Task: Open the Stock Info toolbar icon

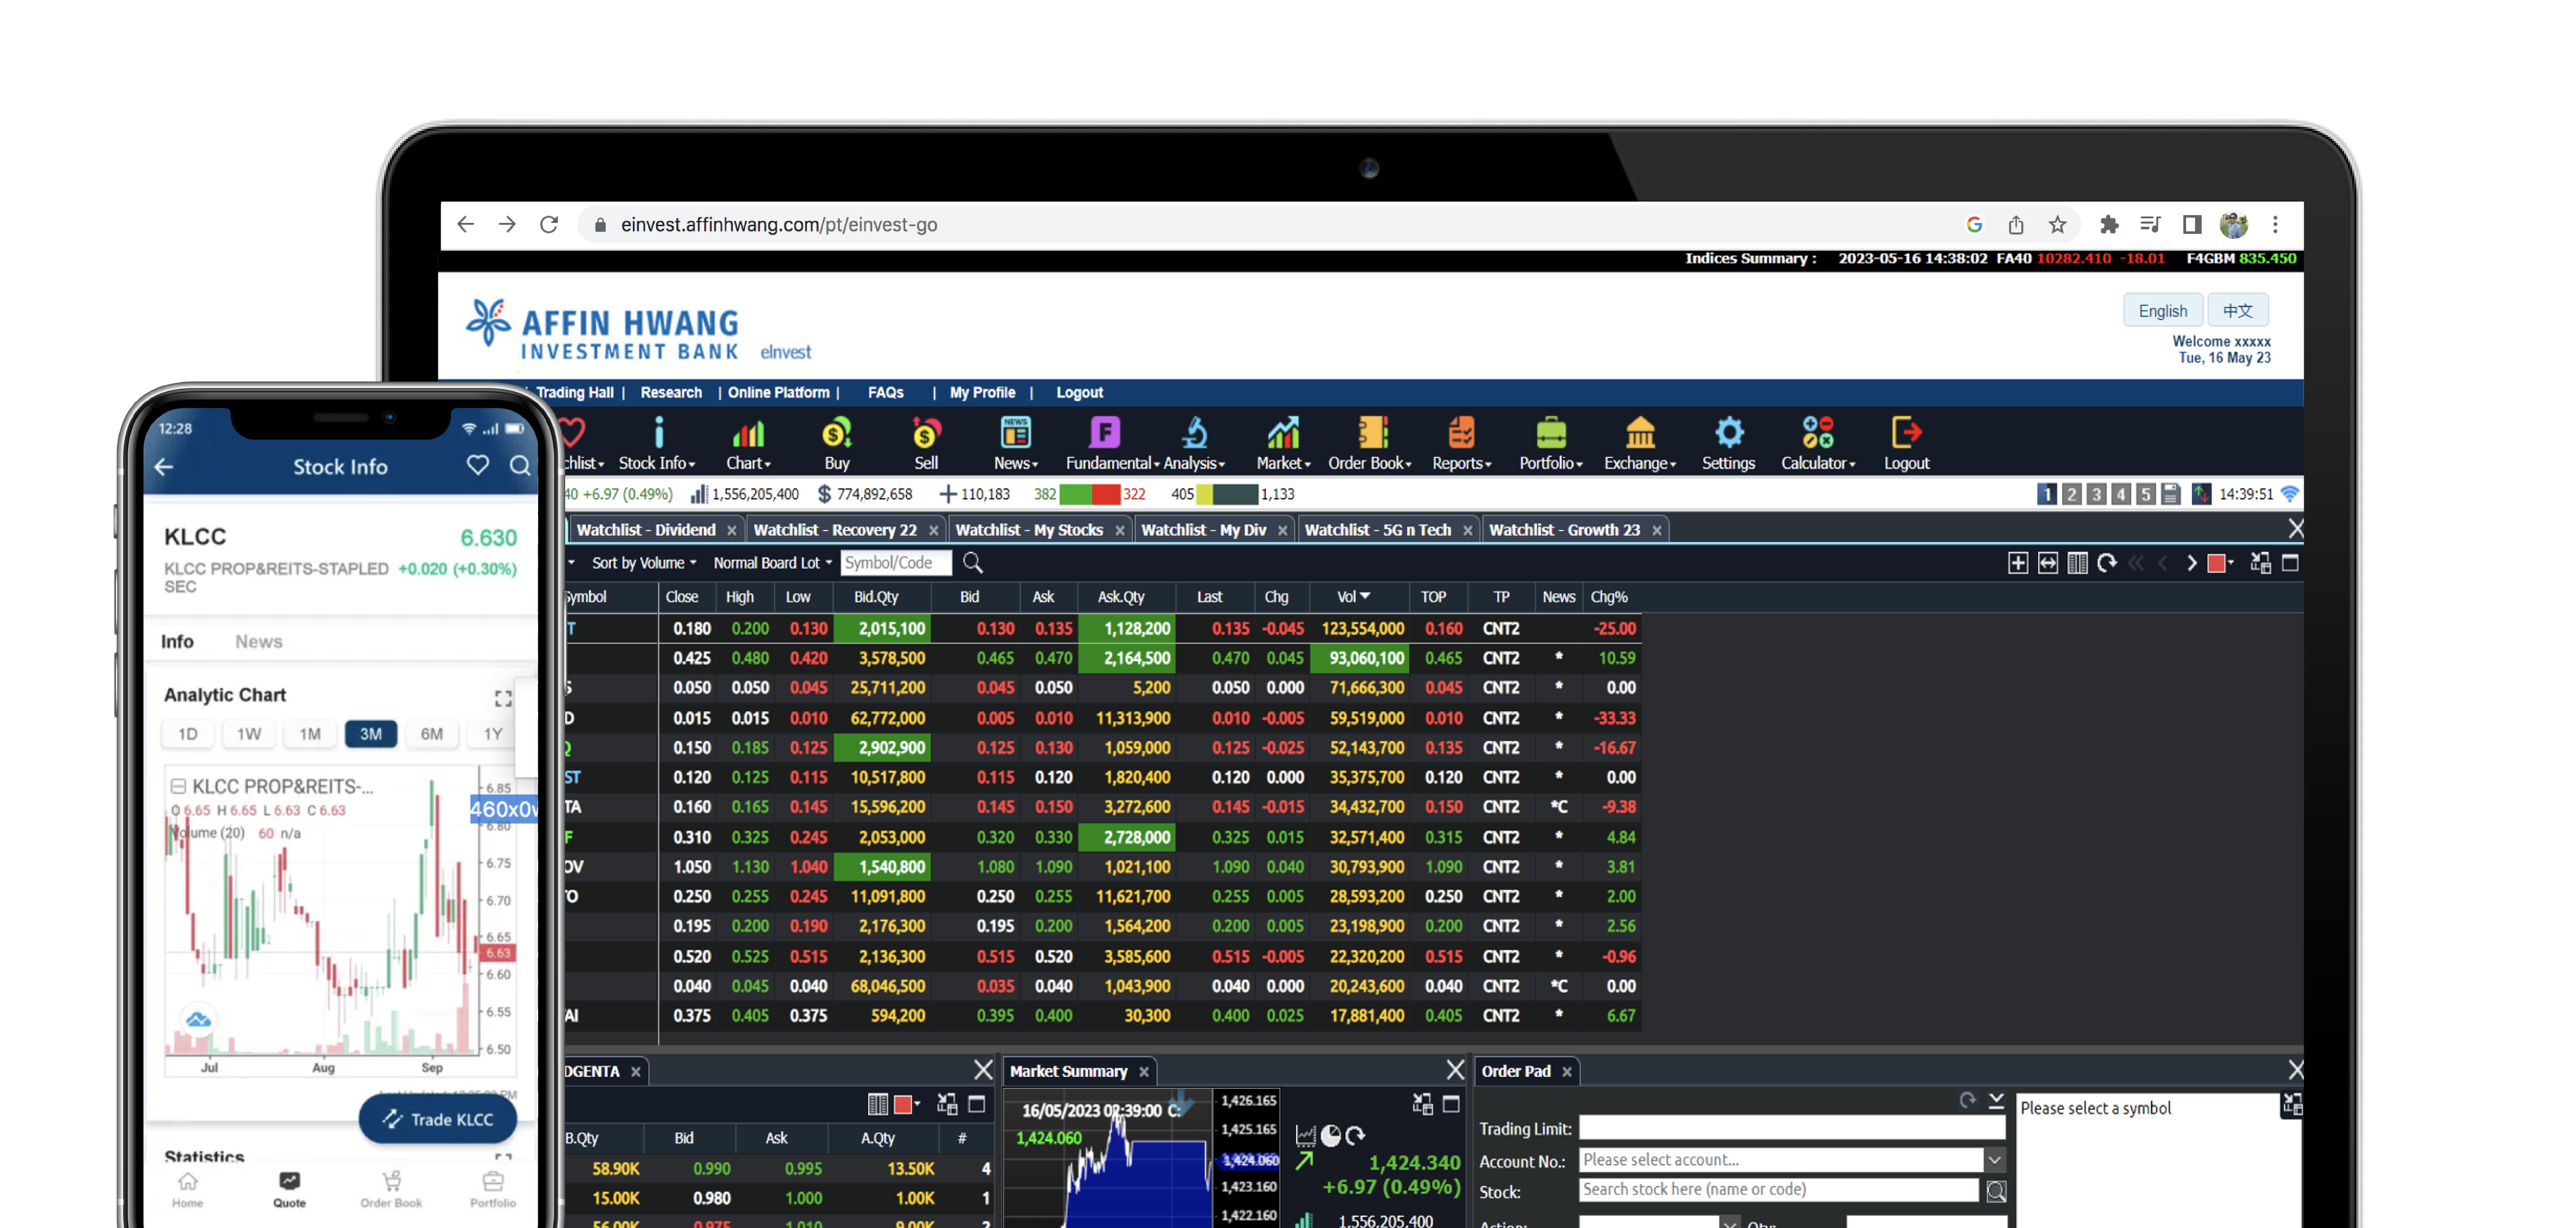Action: pyautogui.click(x=657, y=443)
